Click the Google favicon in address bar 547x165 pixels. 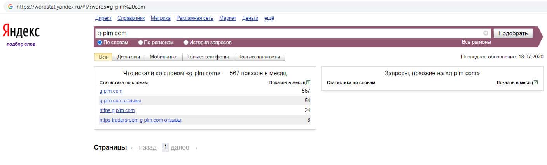click(x=10, y=7)
